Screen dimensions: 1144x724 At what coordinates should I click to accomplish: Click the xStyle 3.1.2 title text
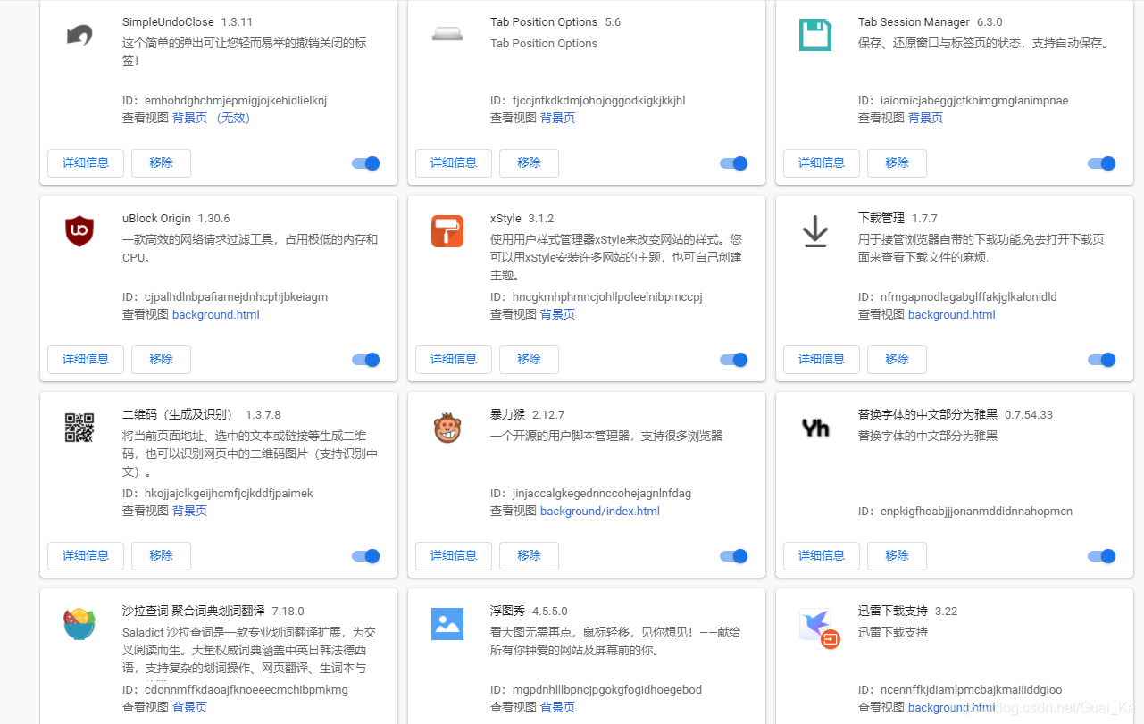click(522, 218)
